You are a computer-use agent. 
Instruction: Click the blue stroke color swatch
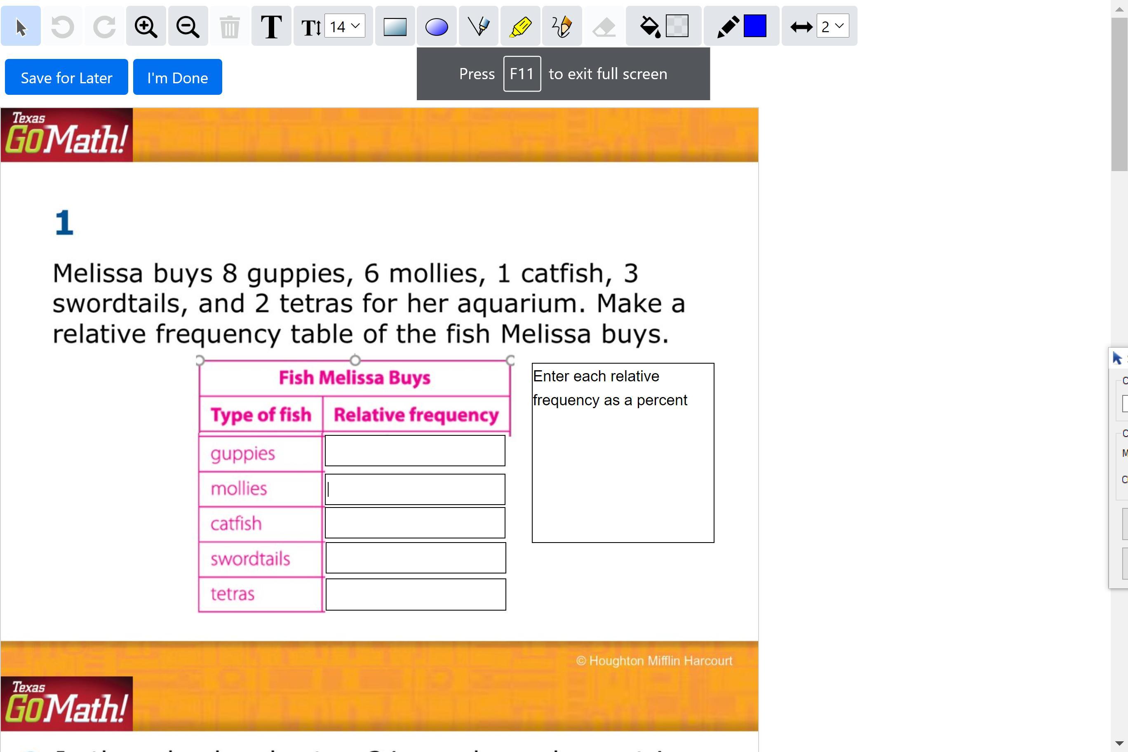[754, 26]
